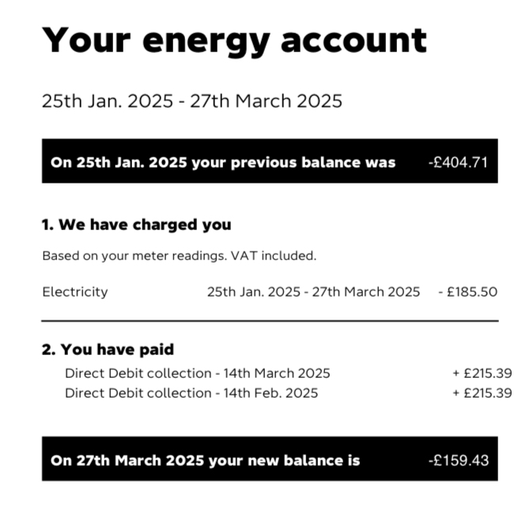This screenshot has width=514, height=529.
Task: Click the new balance amount -£159.43
Action: (x=459, y=460)
